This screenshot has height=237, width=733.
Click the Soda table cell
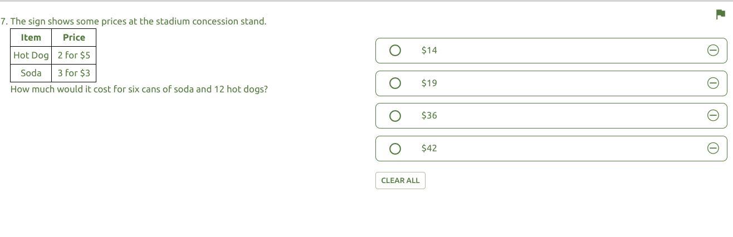pos(31,73)
